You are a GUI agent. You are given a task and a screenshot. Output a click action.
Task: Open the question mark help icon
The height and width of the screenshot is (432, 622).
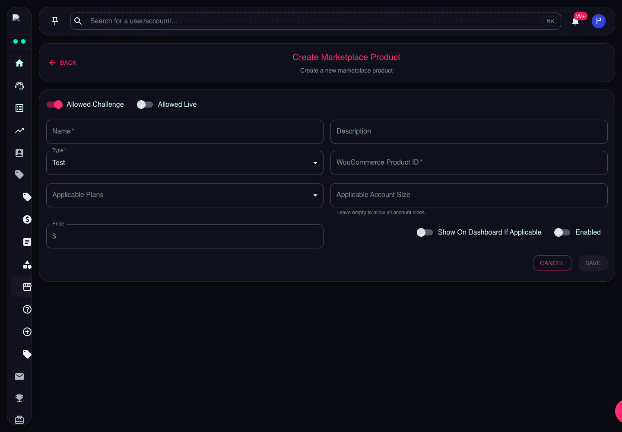pyautogui.click(x=27, y=309)
